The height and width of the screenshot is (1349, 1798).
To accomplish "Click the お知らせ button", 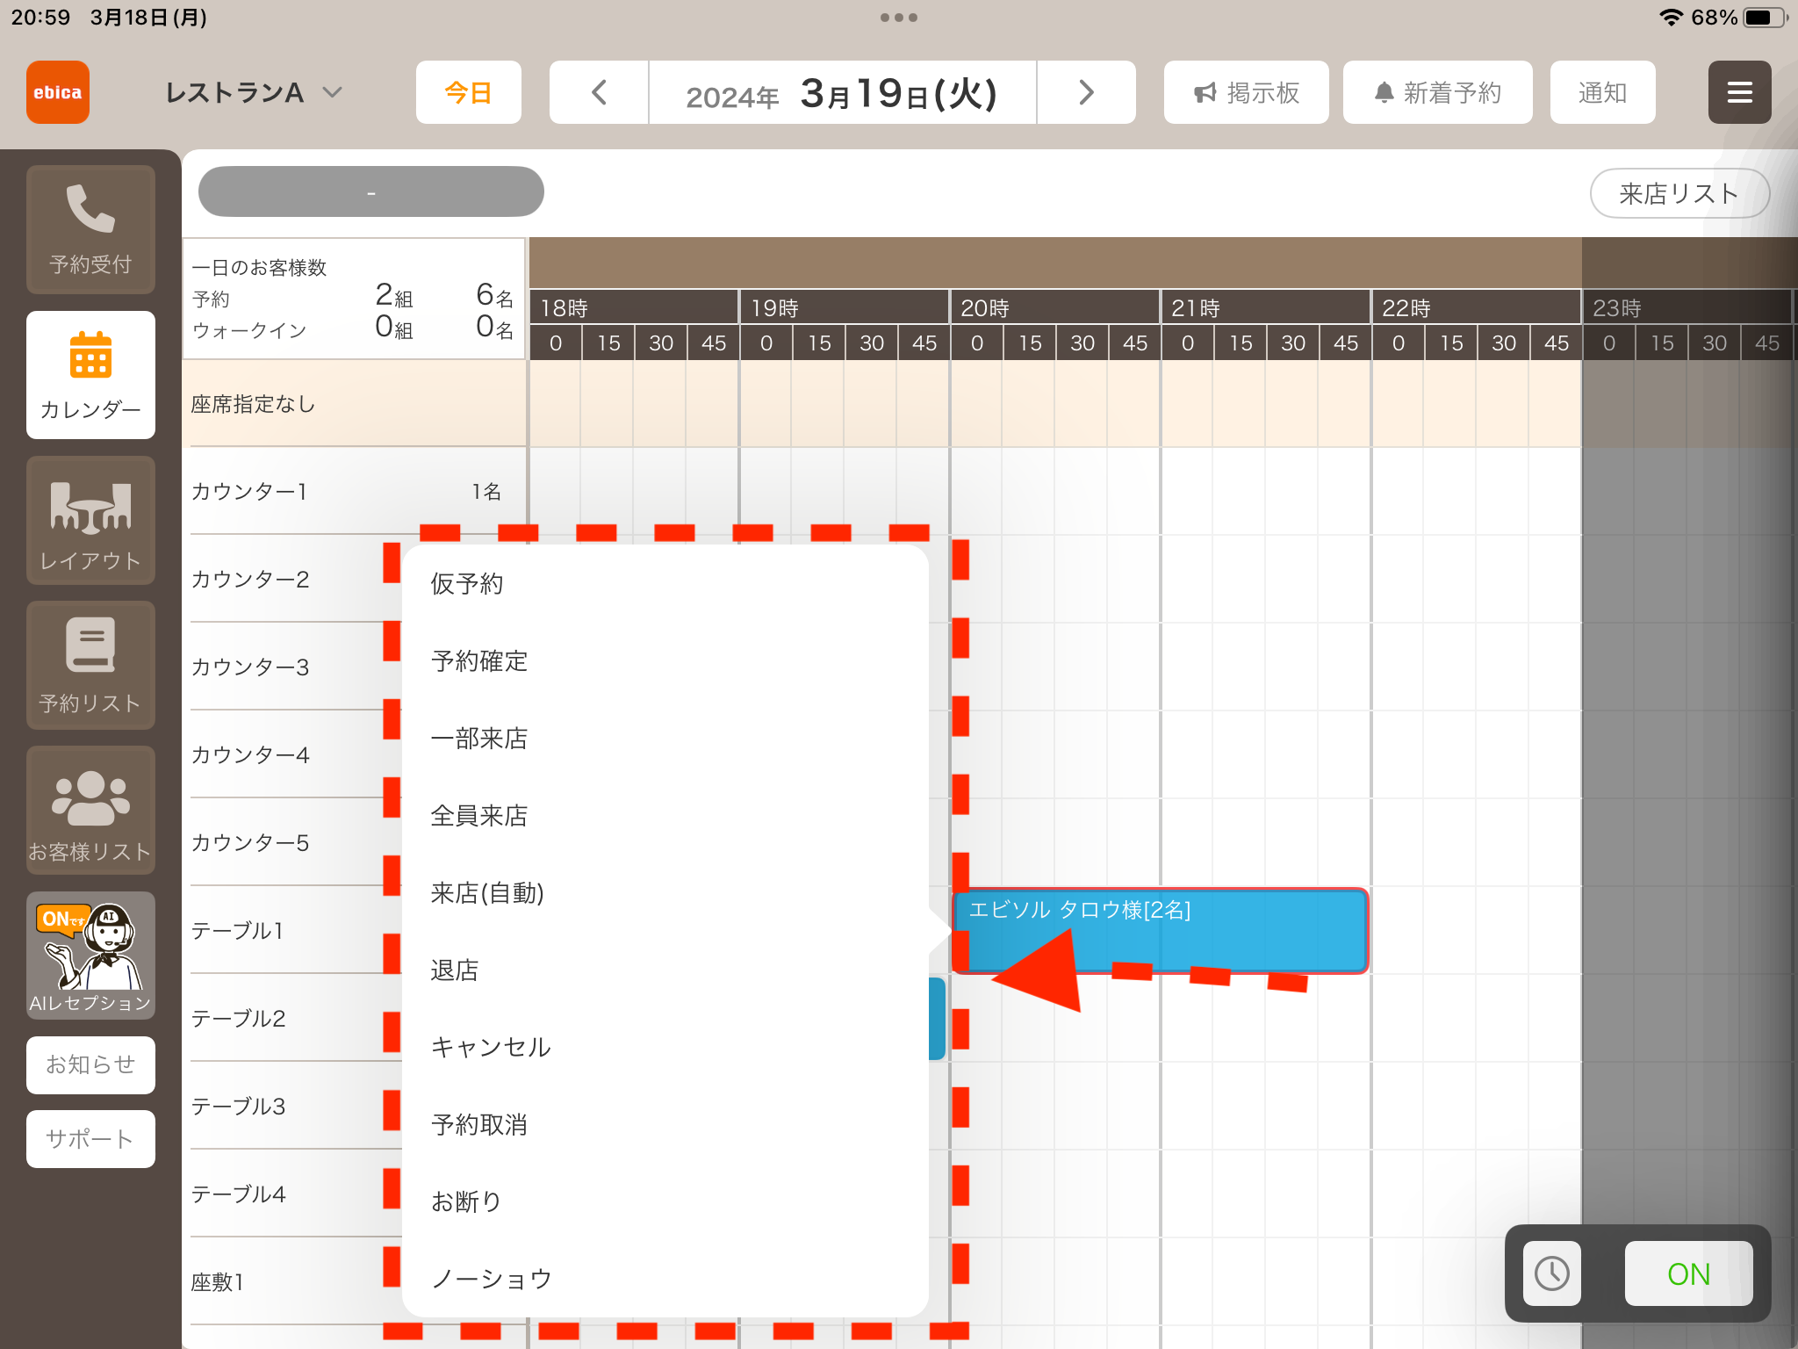I will 90,1064.
